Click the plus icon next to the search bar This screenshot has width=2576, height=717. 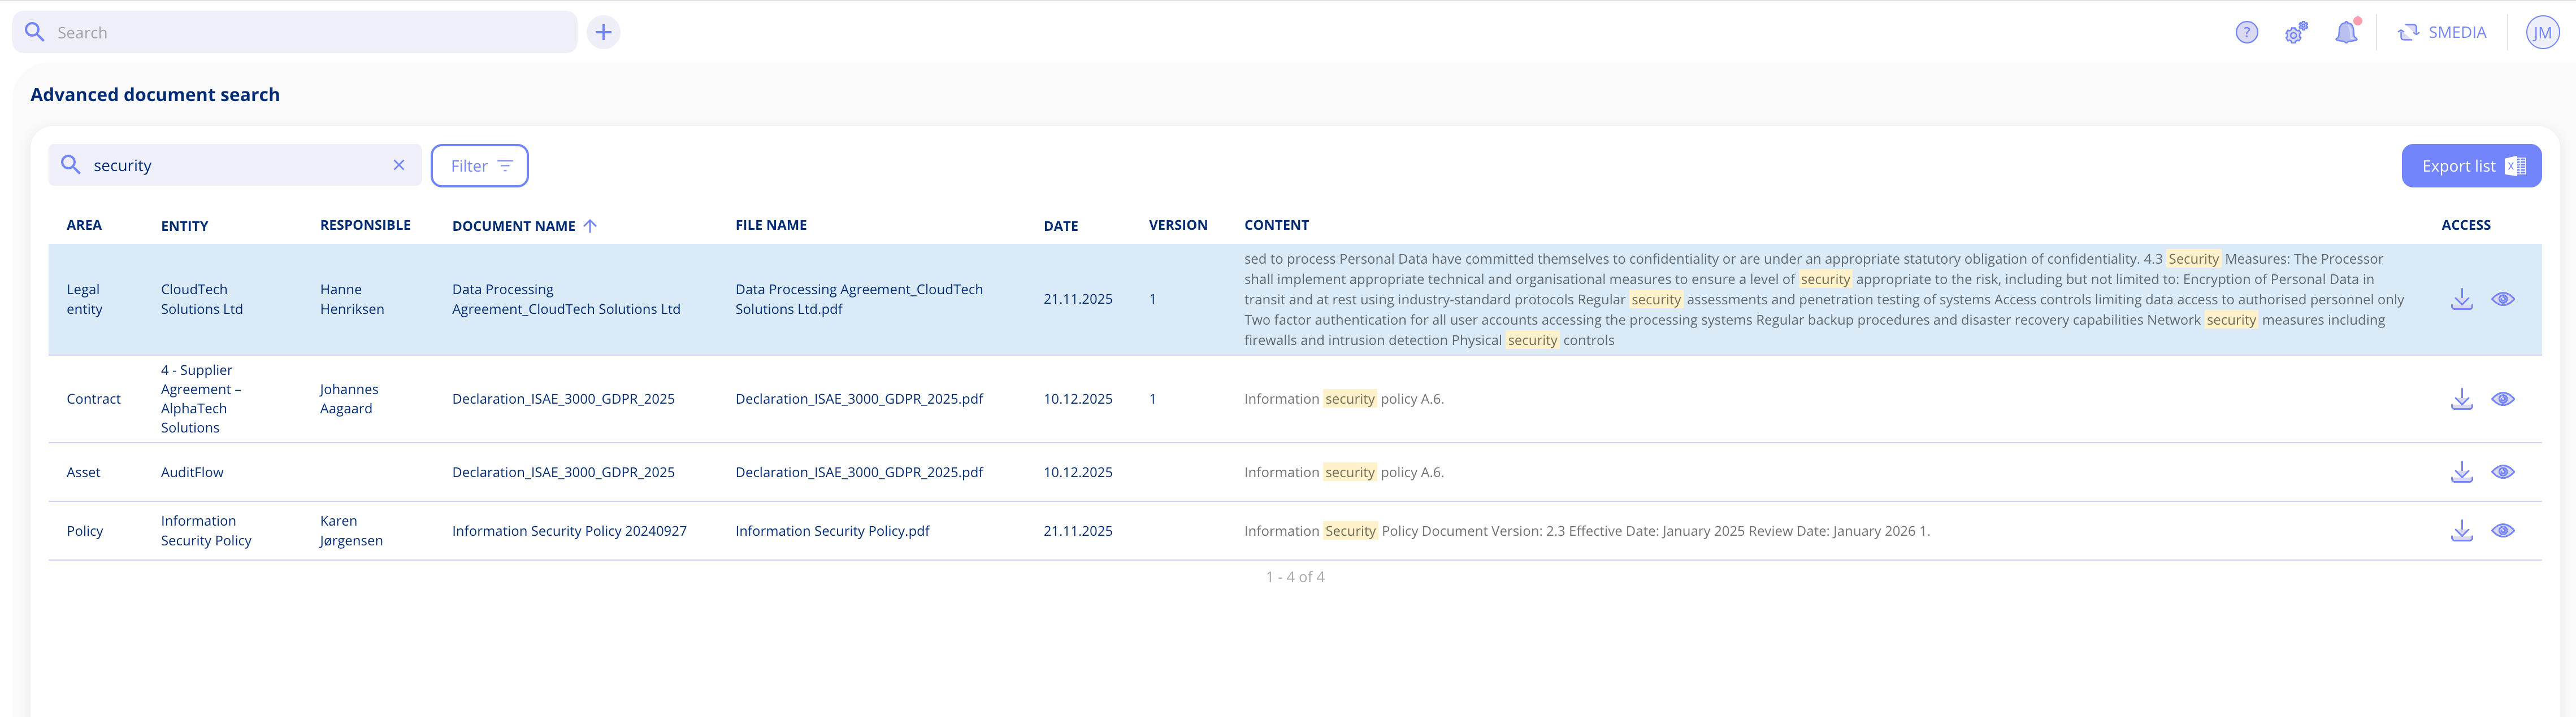[x=603, y=32]
